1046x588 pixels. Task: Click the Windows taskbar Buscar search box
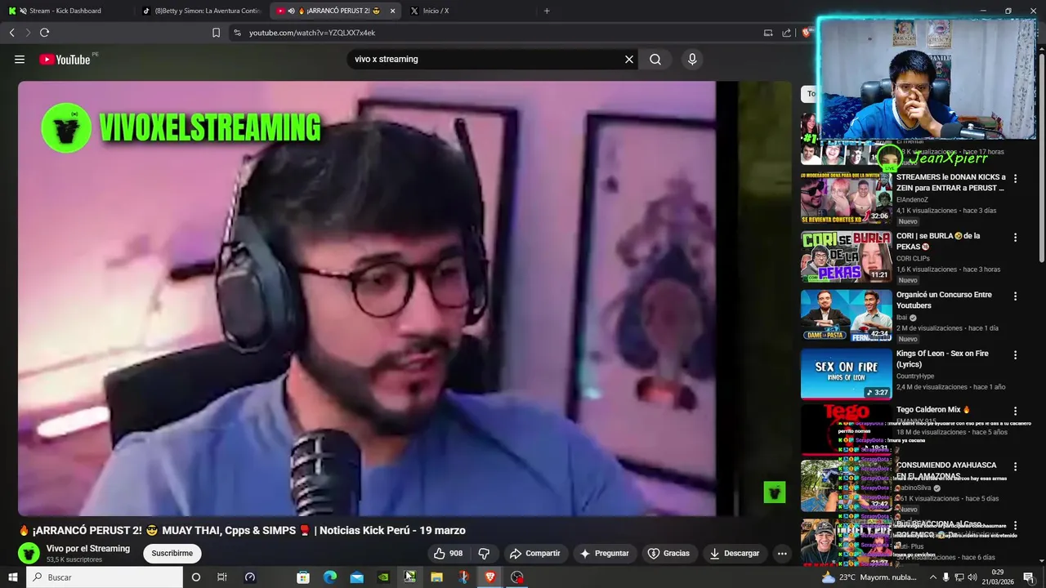click(x=105, y=577)
